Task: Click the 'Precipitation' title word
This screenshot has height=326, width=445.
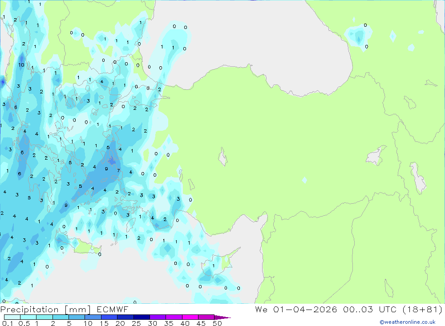Action: pyautogui.click(x=29, y=310)
